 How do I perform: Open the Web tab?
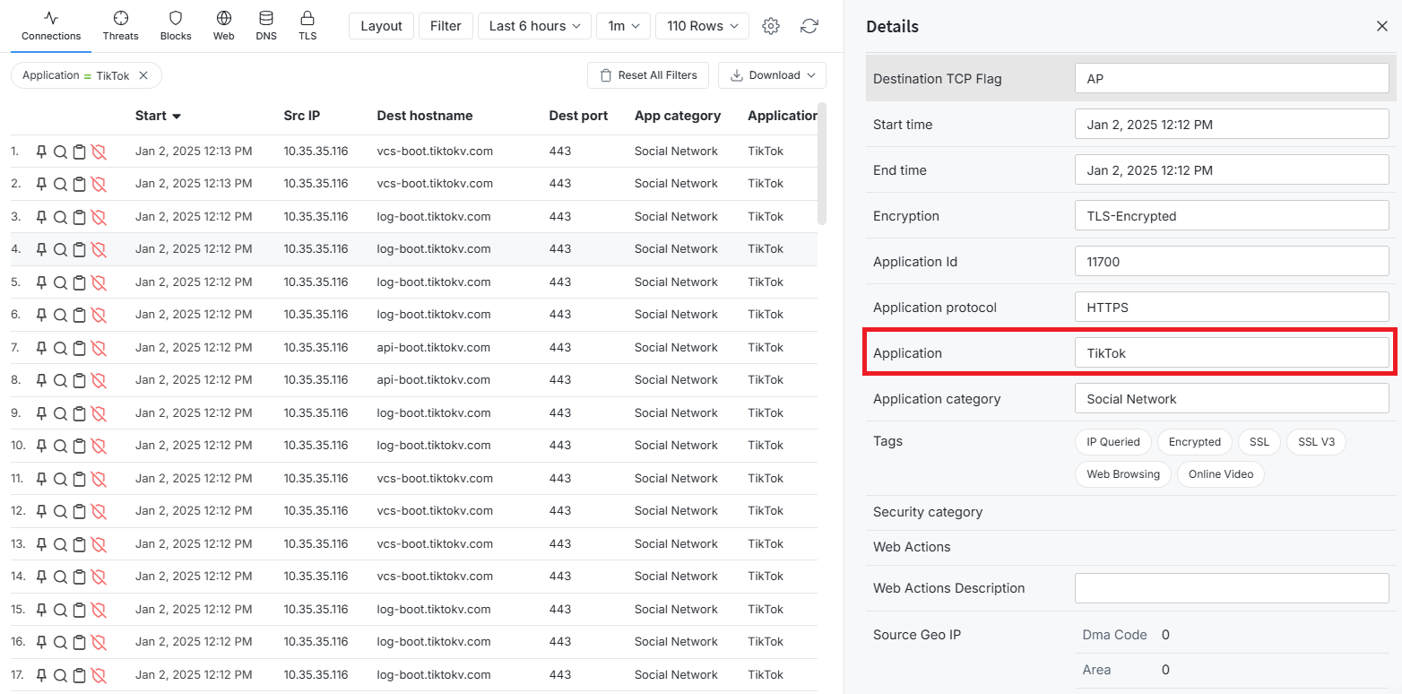pyautogui.click(x=223, y=26)
